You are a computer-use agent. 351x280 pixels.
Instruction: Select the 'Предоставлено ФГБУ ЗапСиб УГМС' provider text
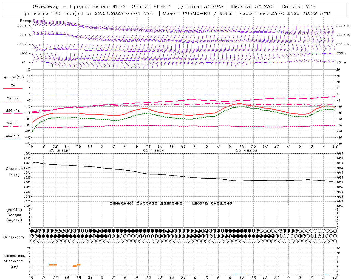coord(120,7)
